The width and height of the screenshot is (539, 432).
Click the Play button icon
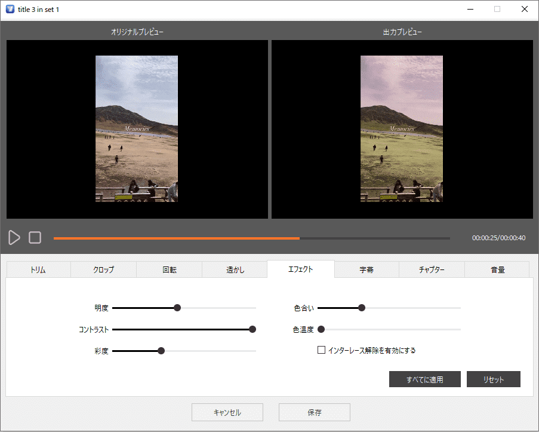click(14, 238)
